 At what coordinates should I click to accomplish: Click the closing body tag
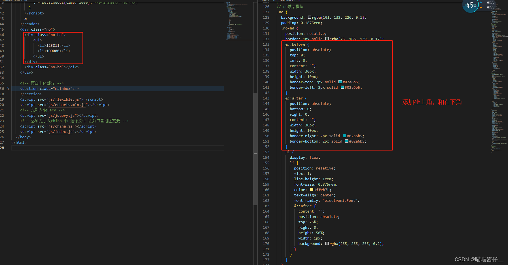click(23, 137)
